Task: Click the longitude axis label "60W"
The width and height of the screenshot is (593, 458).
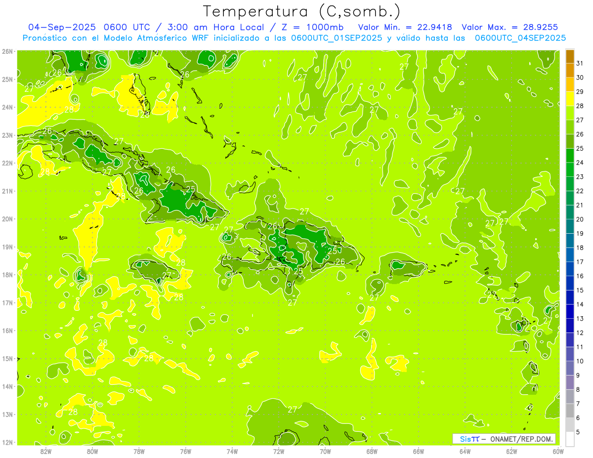Action: [x=558, y=451]
